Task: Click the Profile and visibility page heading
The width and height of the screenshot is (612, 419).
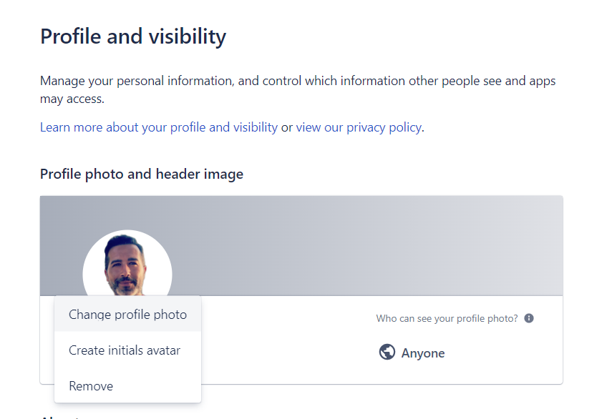Action: click(133, 36)
